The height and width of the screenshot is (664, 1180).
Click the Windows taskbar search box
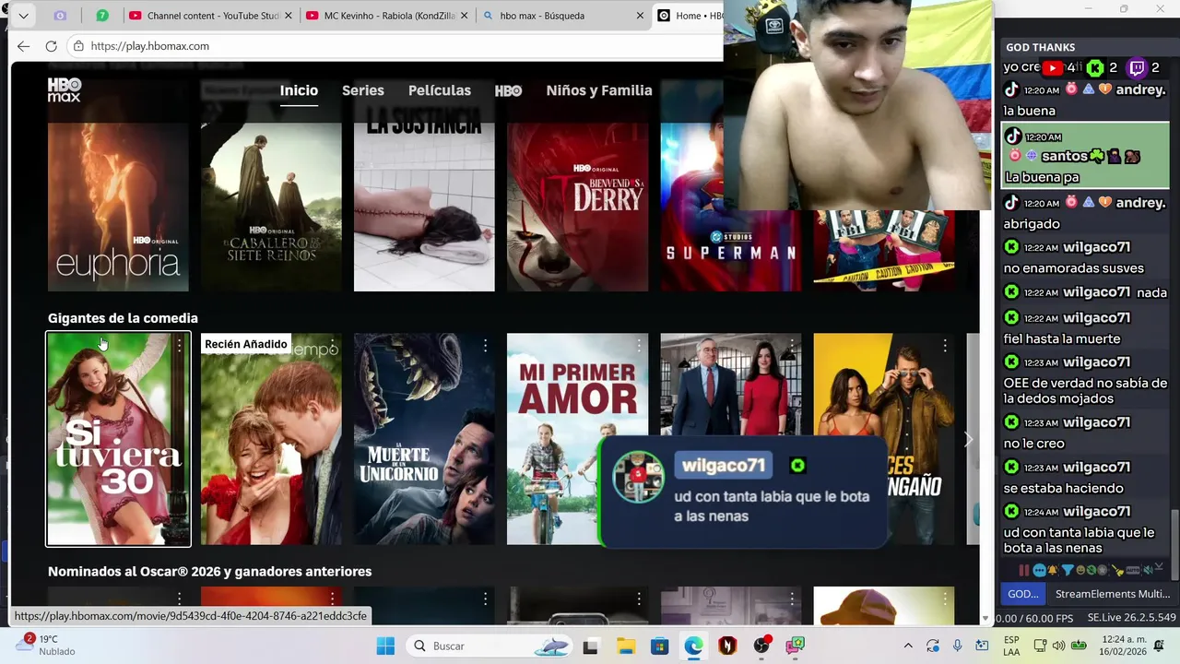point(490,646)
